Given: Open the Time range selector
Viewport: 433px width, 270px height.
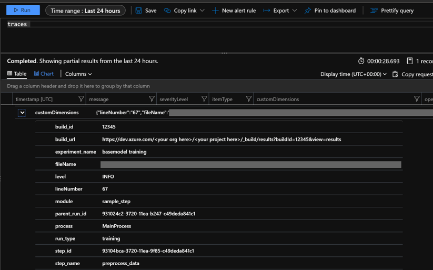Looking at the screenshot, I should click(x=85, y=11).
